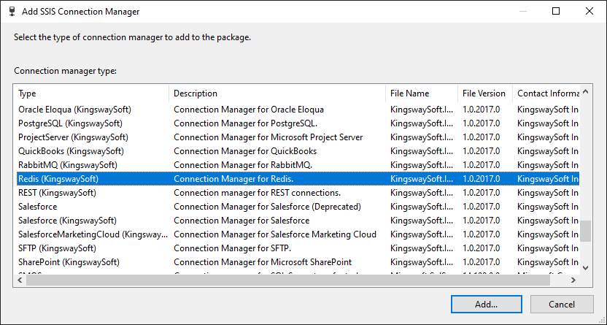Select RabbitMQ (KingswaySoft) in the list
This screenshot has height=325, width=607.
click(298, 165)
